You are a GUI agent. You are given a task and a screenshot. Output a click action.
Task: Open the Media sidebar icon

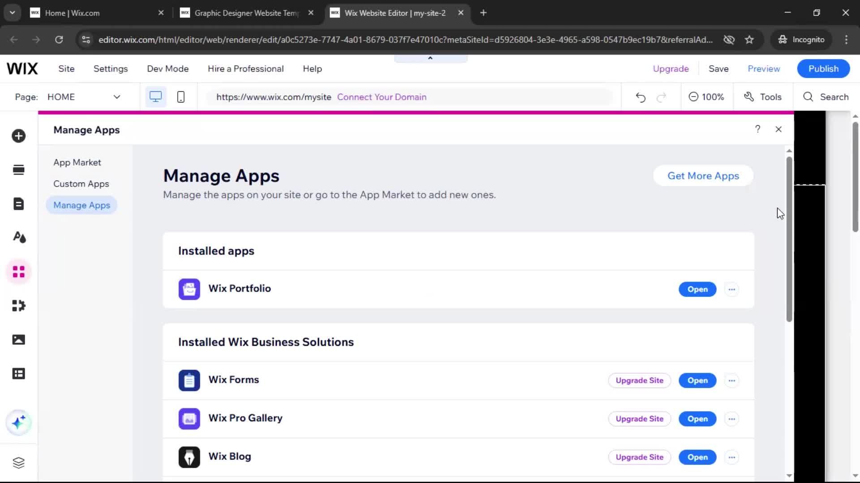point(18,339)
